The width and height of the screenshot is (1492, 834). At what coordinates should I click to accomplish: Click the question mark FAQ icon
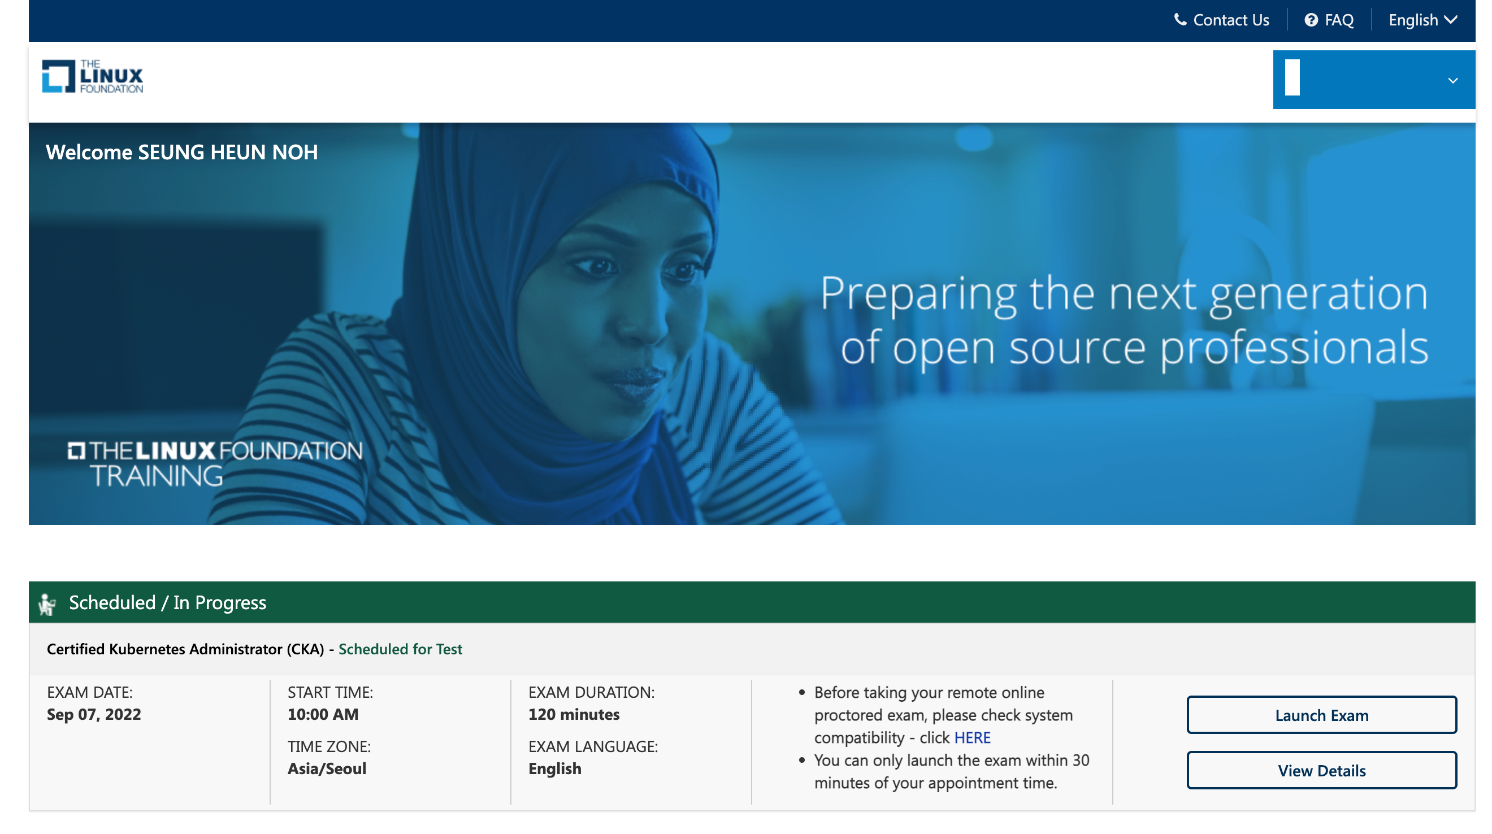[x=1311, y=20]
